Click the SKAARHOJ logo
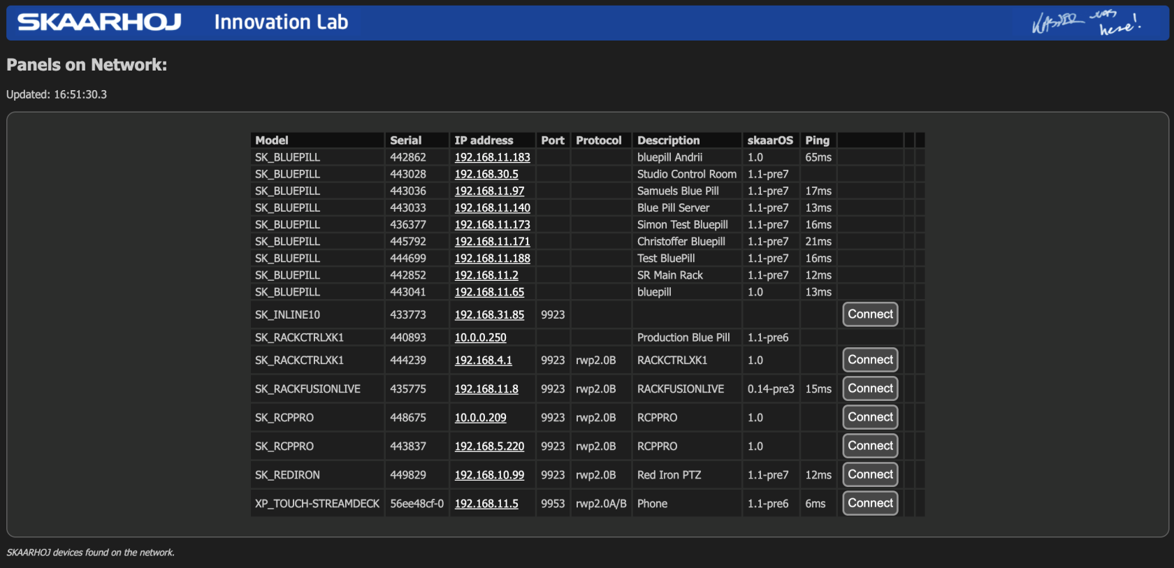The image size is (1174, 568). tap(99, 22)
